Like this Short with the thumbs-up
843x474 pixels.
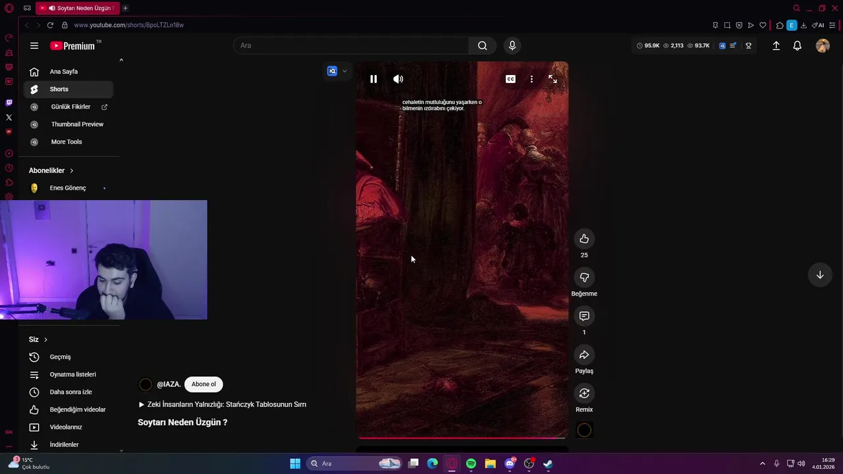584,239
